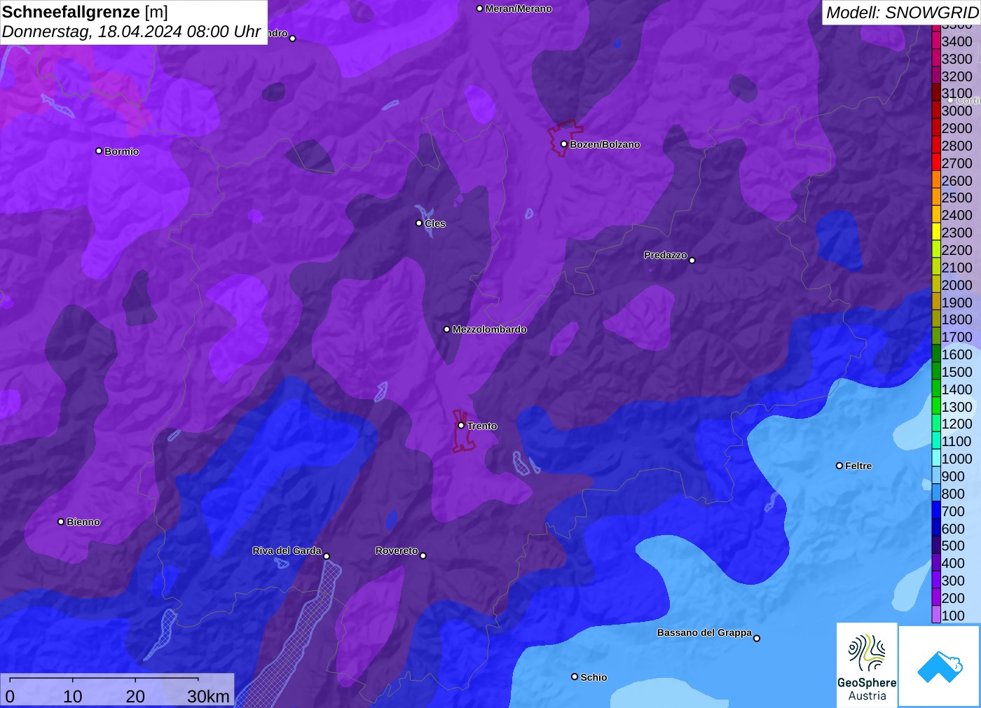Click the Bozen/Bolzano city marker
The width and height of the screenshot is (981, 708).
(x=563, y=144)
